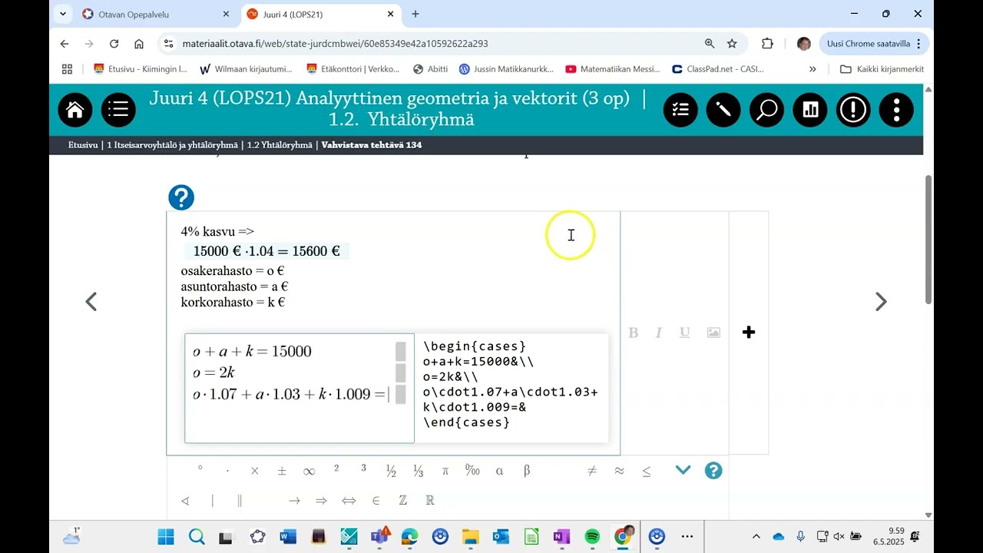Show hidden system tray icons
The image size is (983, 553).
[x=756, y=536]
